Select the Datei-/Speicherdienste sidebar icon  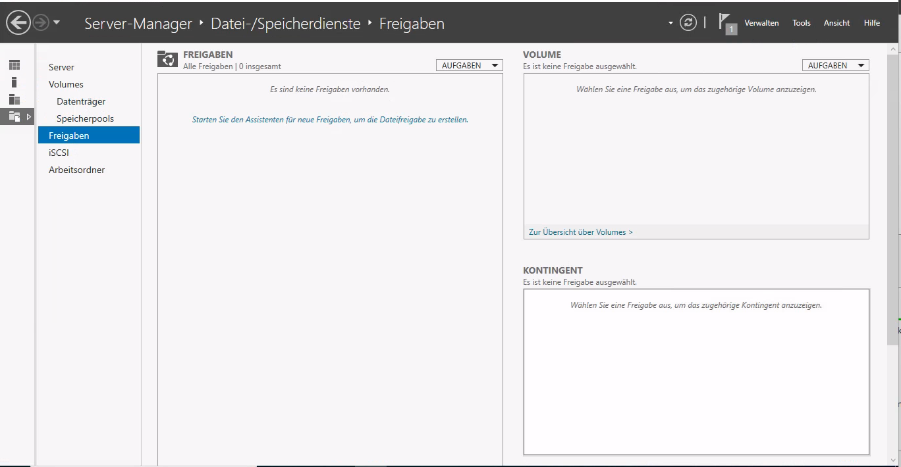tap(14, 117)
